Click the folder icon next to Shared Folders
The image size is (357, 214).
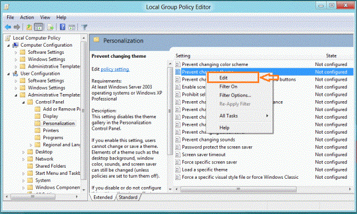pyautogui.click(x=30, y=166)
